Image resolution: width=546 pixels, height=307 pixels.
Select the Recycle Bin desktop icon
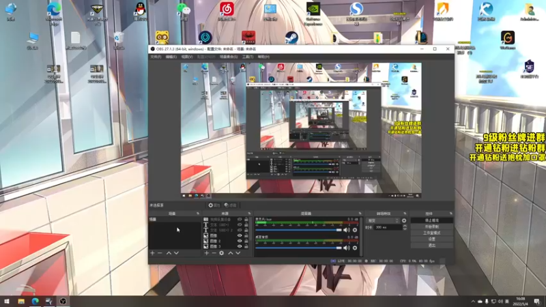(x=118, y=41)
